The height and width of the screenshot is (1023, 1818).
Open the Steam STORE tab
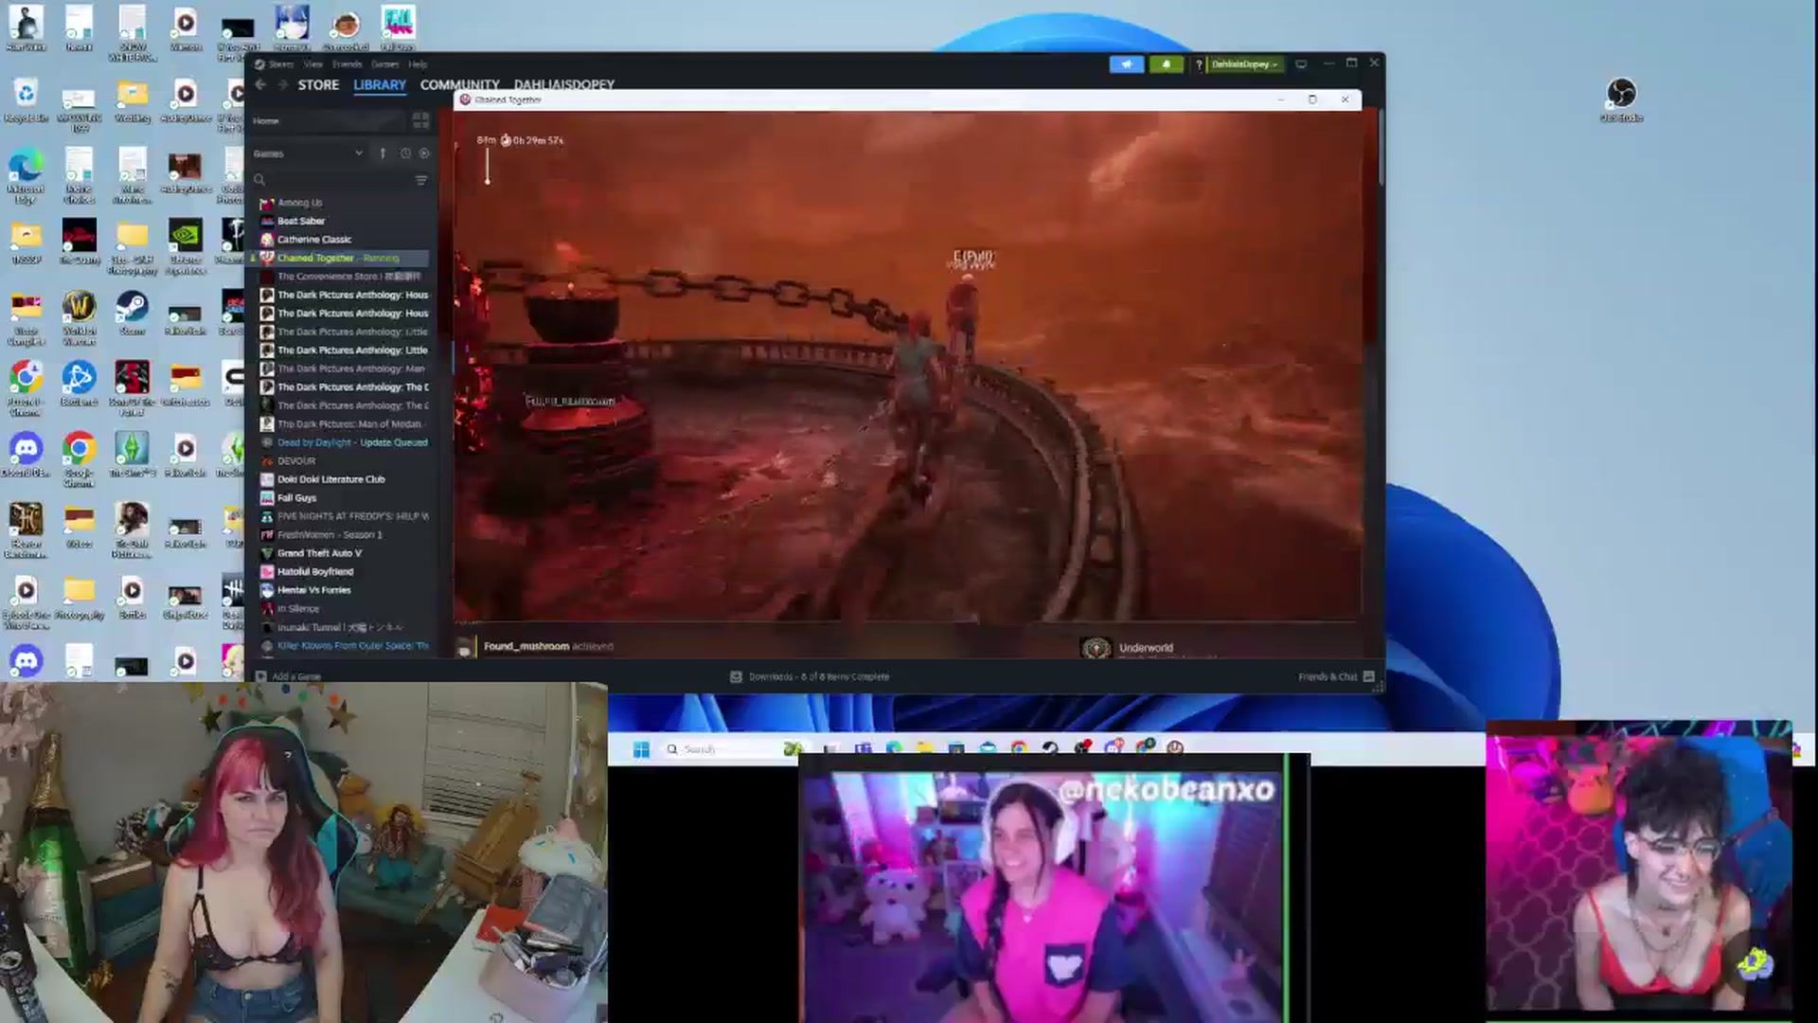318,84
